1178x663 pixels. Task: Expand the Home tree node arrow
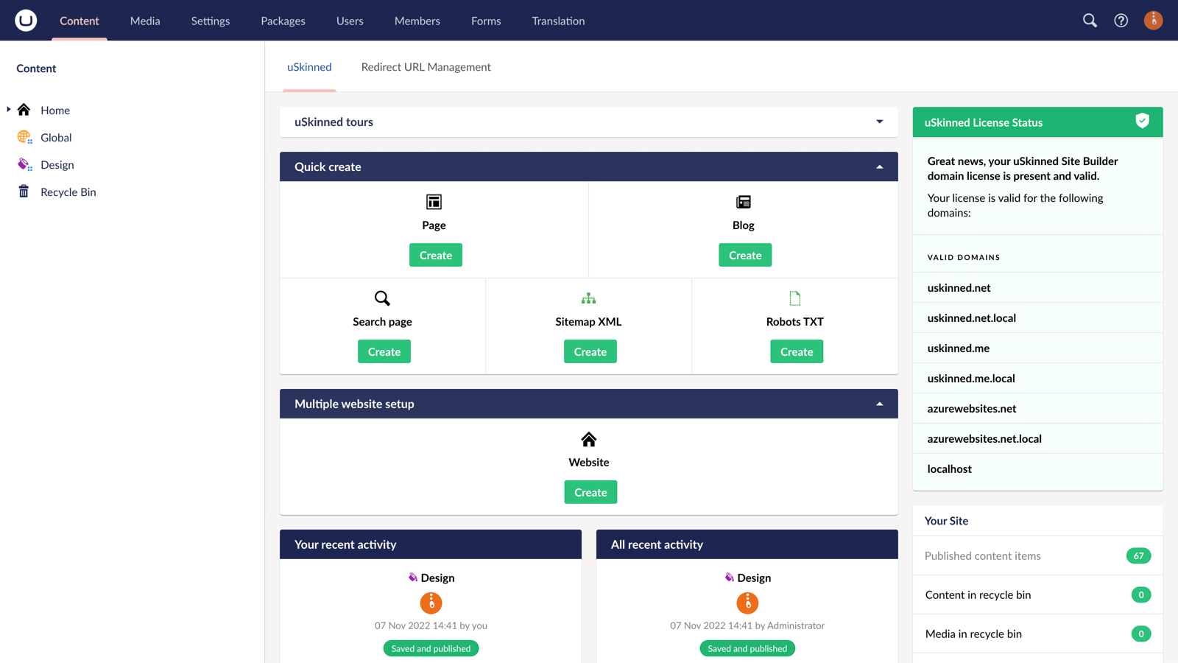[9, 110]
